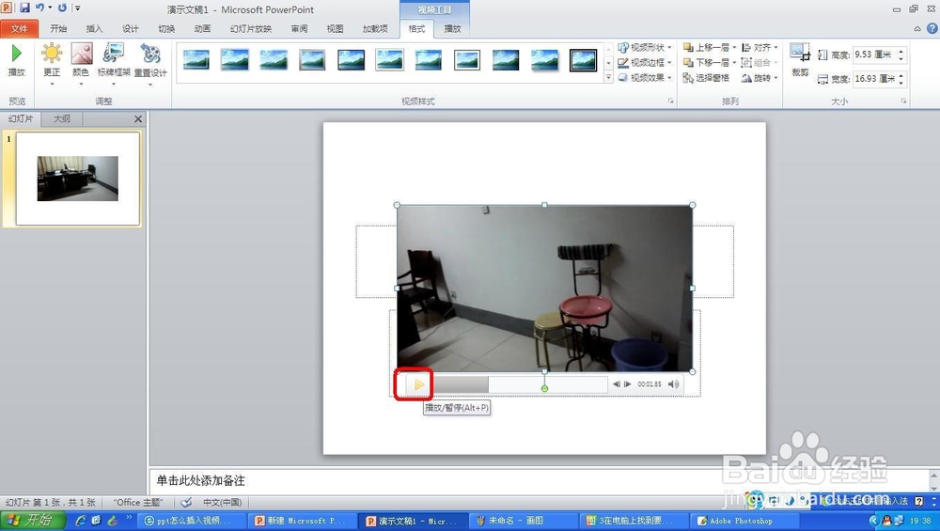Increase height with the up spinner arrow
Screen dimensions: 940x531
901,51
